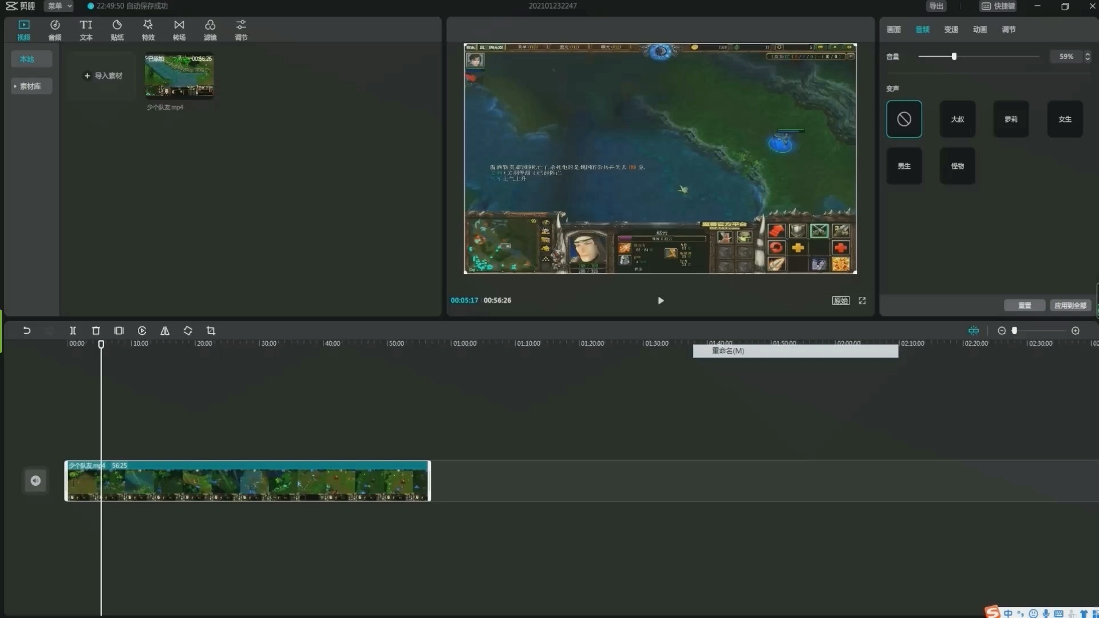
Task: Select no voice change effect
Action: click(904, 119)
